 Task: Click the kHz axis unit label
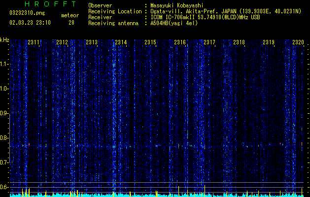pos(4,40)
